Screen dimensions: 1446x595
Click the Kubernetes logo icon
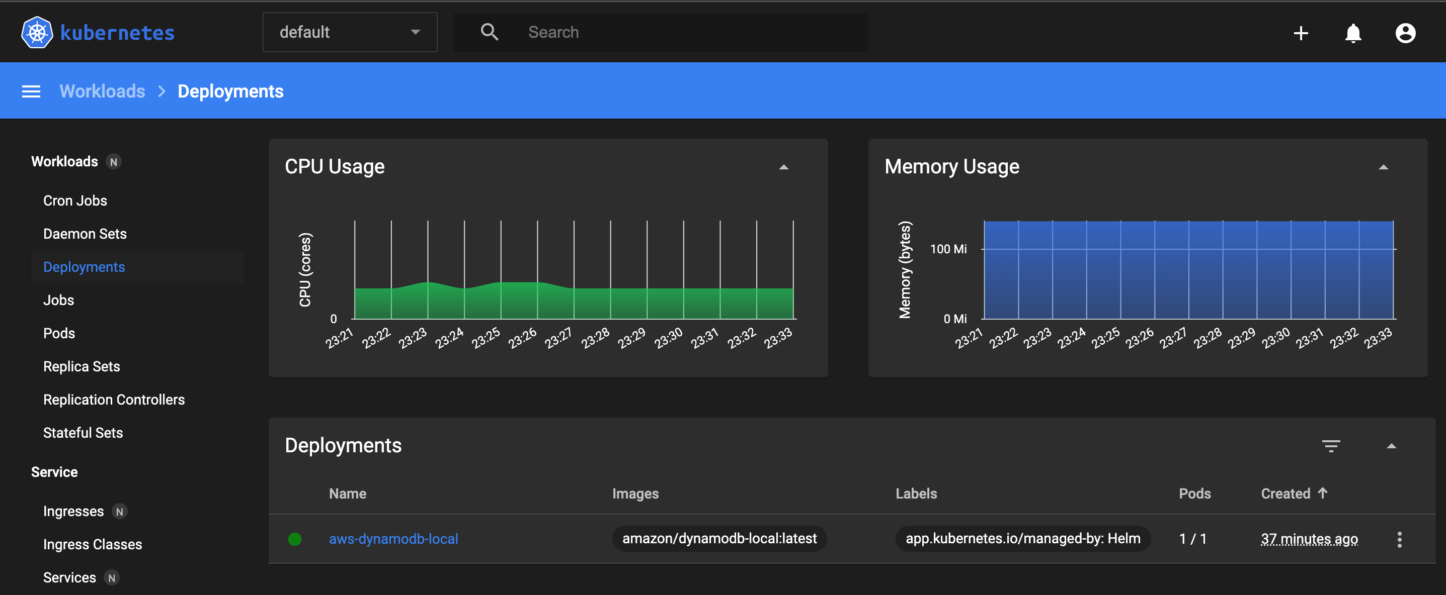click(x=37, y=33)
